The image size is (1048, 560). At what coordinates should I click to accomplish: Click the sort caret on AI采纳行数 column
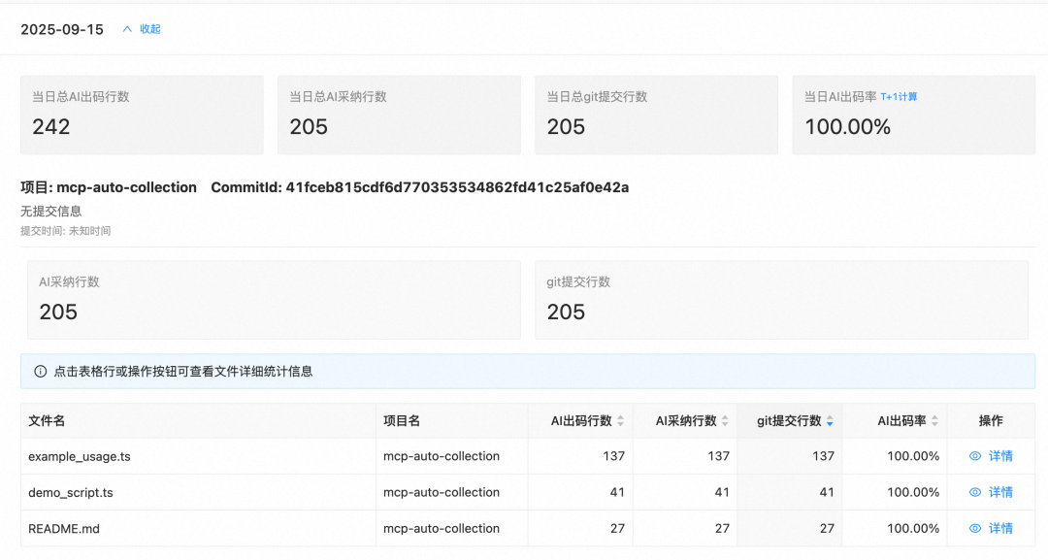click(723, 420)
